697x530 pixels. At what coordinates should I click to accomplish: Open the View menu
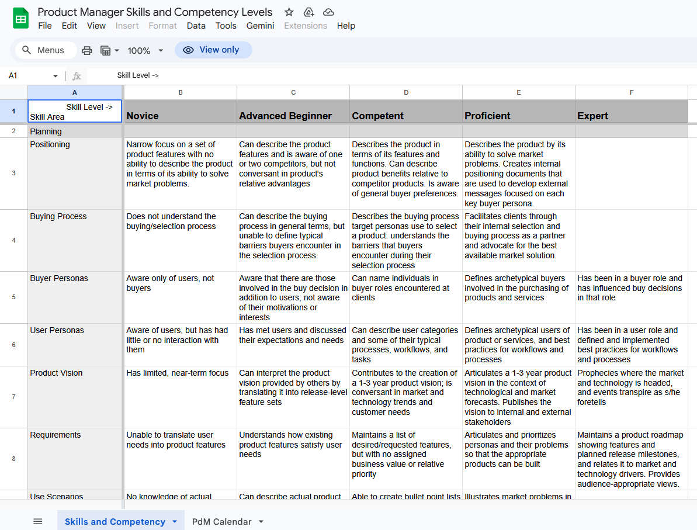(x=96, y=26)
